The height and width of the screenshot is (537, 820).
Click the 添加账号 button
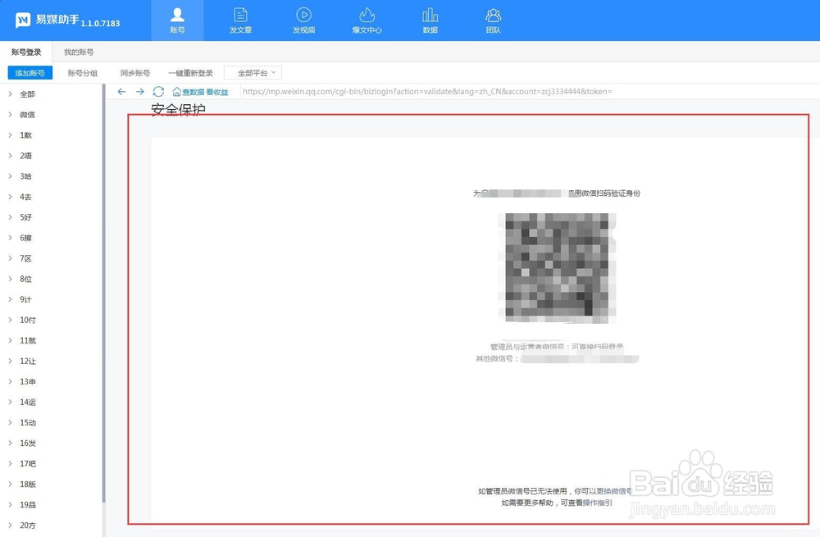click(x=30, y=73)
